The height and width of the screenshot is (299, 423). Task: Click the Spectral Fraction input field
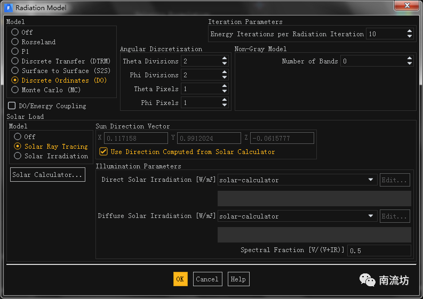[379, 250]
